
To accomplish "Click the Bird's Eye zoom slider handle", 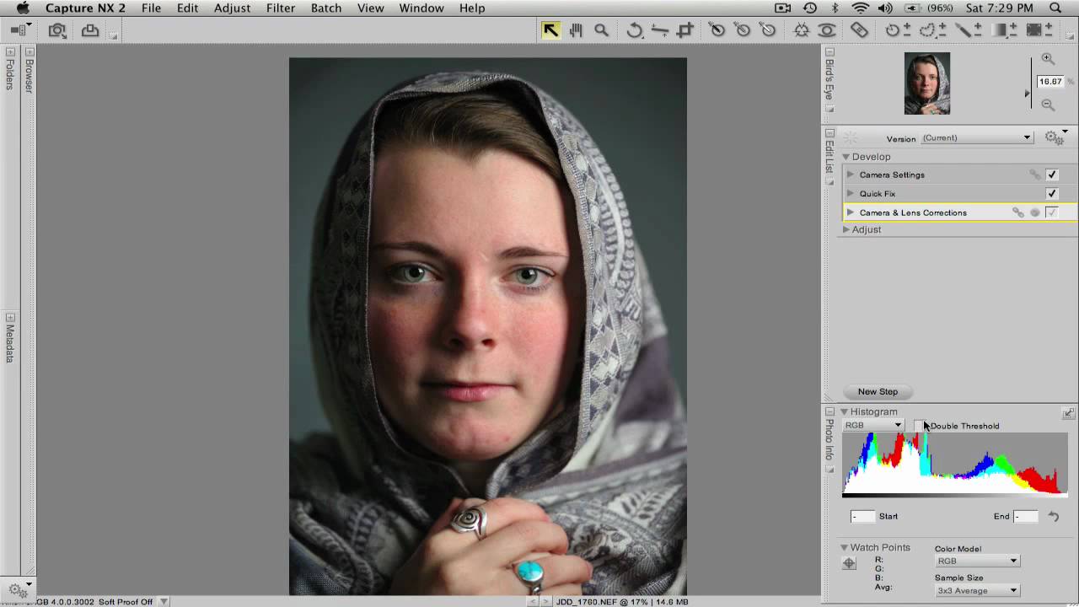I will [x=1028, y=94].
